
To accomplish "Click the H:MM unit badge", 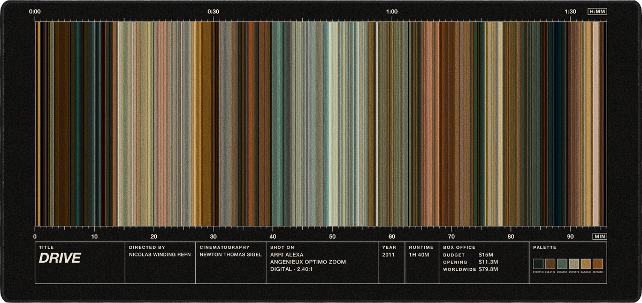I will pyautogui.click(x=597, y=11).
